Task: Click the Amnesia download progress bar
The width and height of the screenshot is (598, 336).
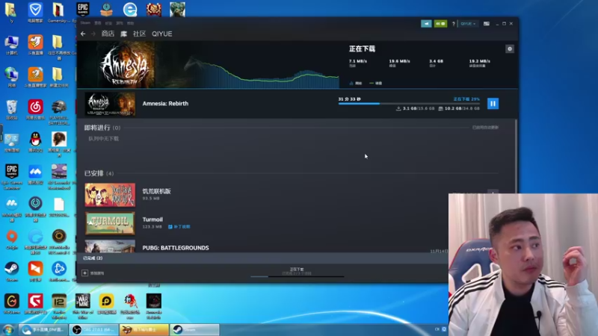Action: coord(409,104)
